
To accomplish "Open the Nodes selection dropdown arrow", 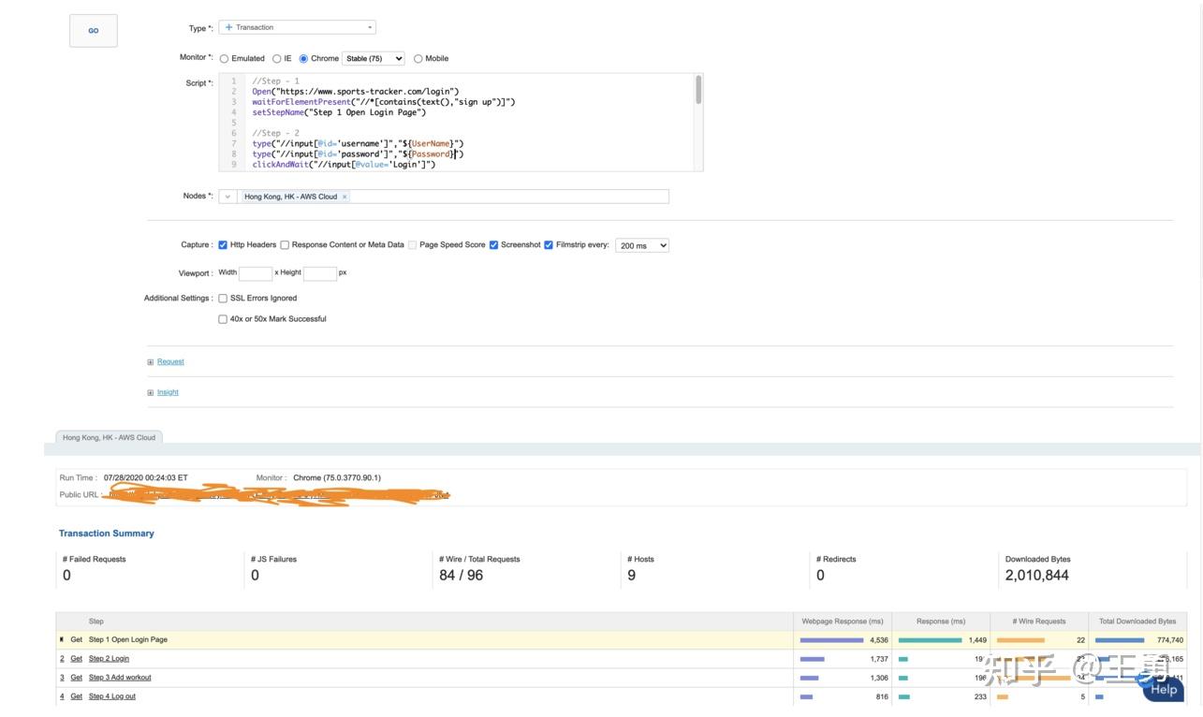I will point(227,196).
